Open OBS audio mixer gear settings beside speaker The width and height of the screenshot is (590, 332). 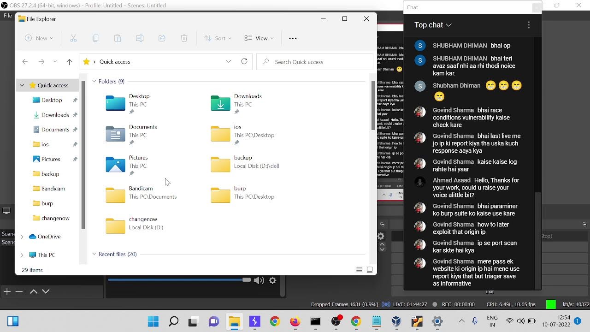[x=272, y=280]
